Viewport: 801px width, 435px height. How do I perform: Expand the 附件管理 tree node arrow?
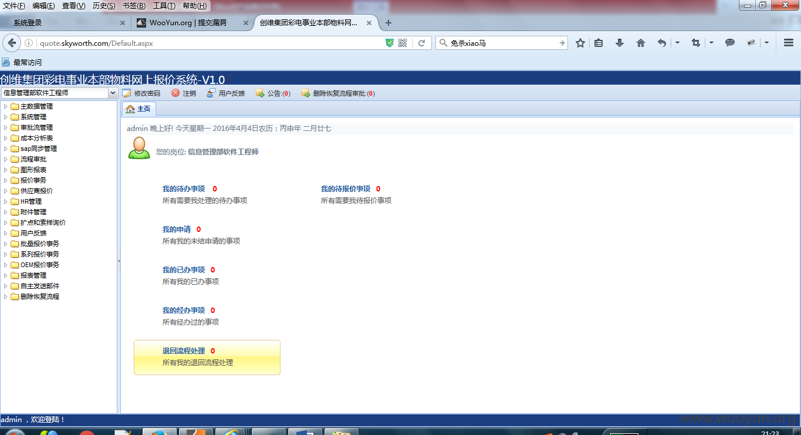(x=5, y=212)
